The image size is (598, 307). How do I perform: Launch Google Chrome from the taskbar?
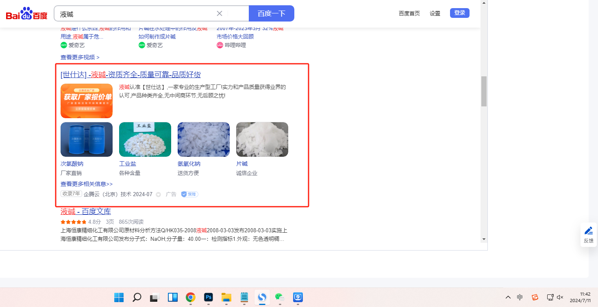point(190,297)
